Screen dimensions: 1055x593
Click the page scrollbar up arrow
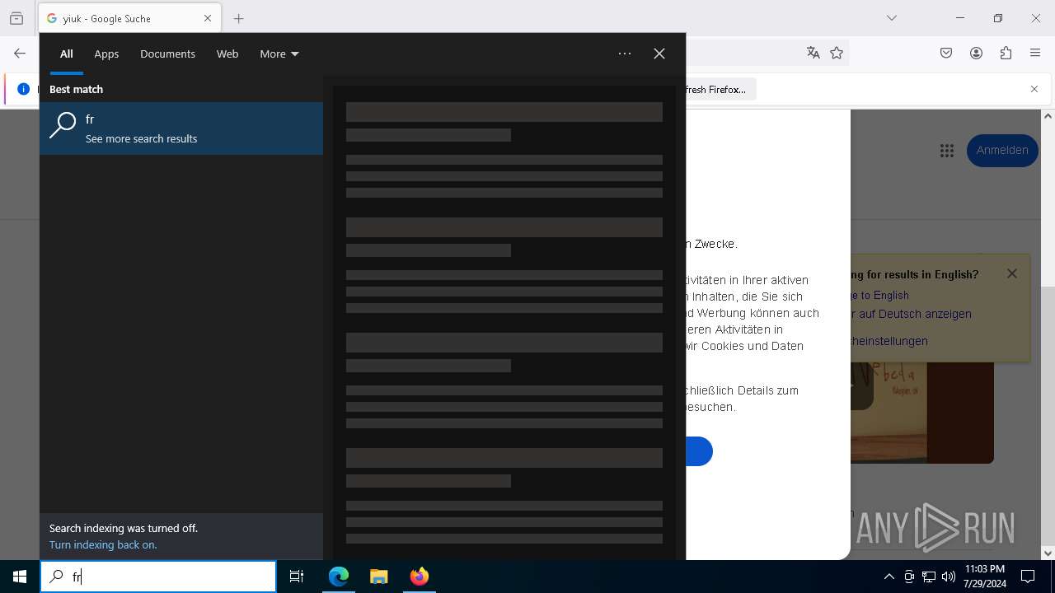pos(1048,116)
